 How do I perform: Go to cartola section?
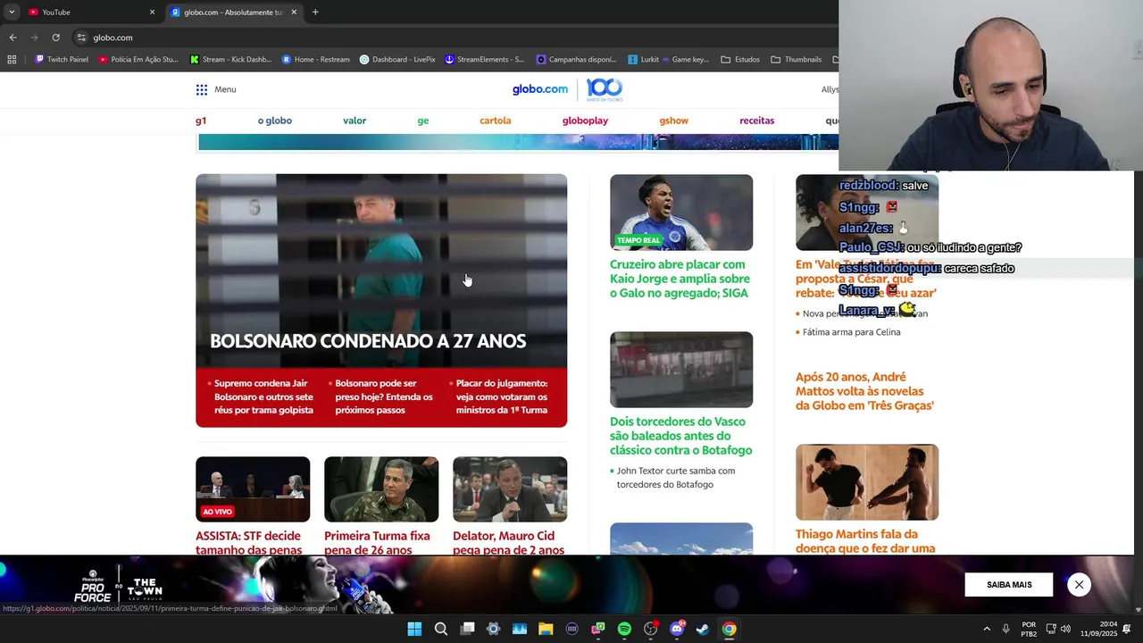[496, 121]
